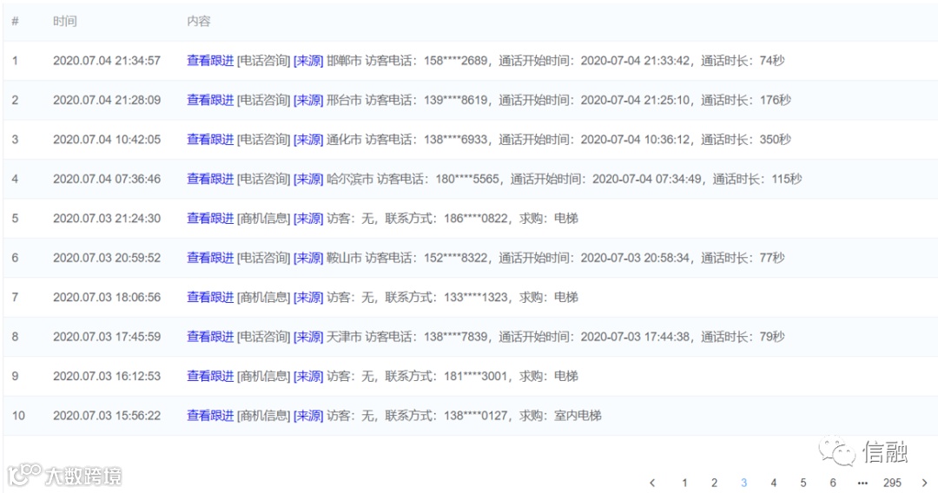Select timestamp 2020.07.03 18:06:56
The width and height of the screenshot is (938, 493).
(x=107, y=297)
